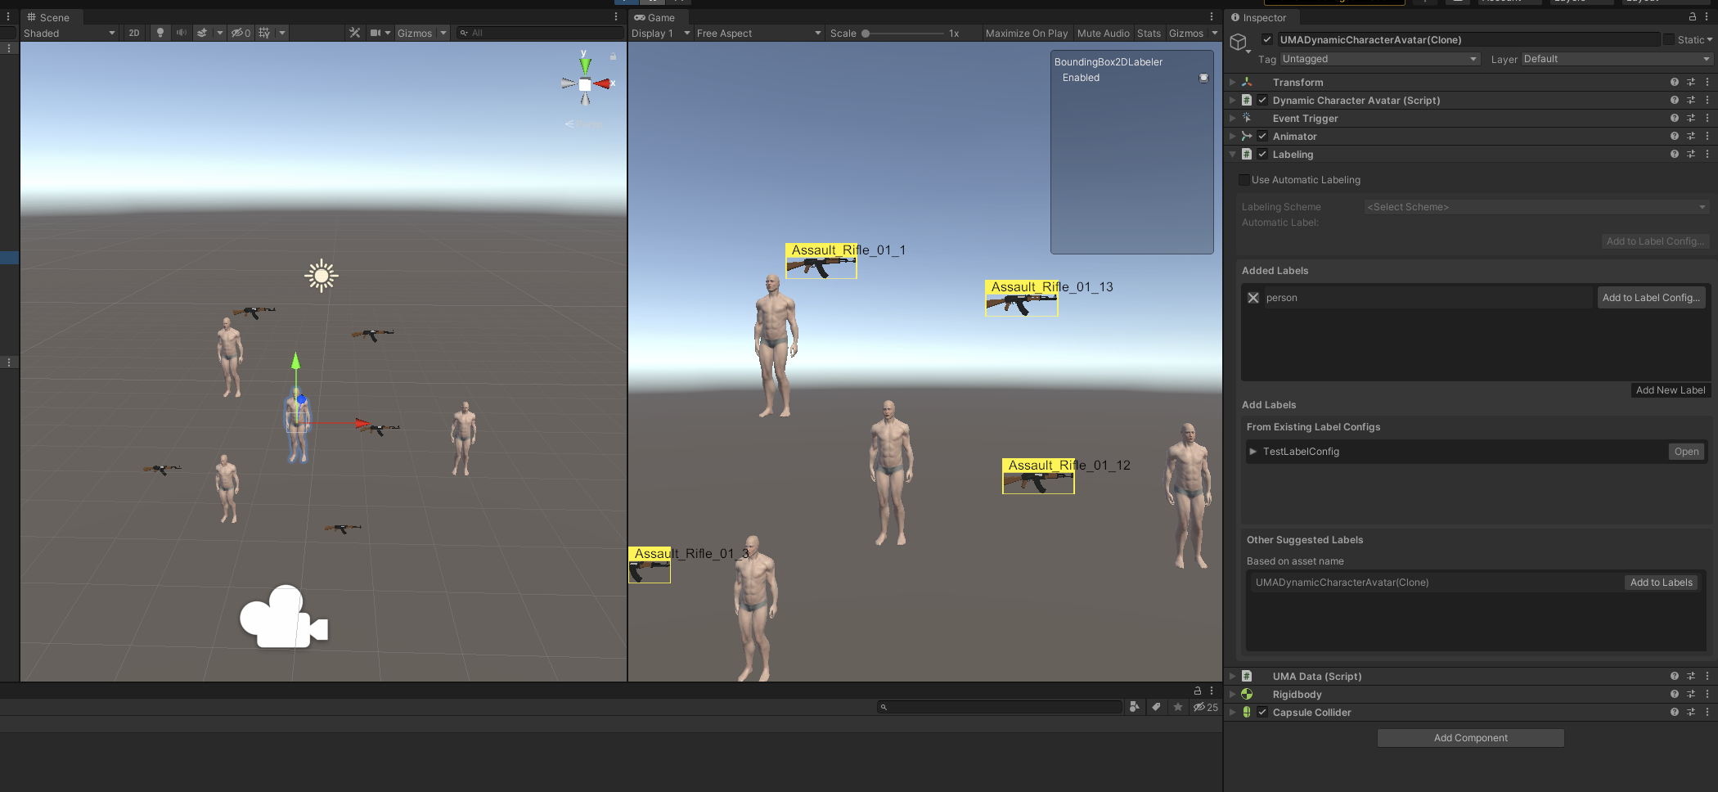Click the Animator component icon in Inspector

pyautogui.click(x=1248, y=136)
